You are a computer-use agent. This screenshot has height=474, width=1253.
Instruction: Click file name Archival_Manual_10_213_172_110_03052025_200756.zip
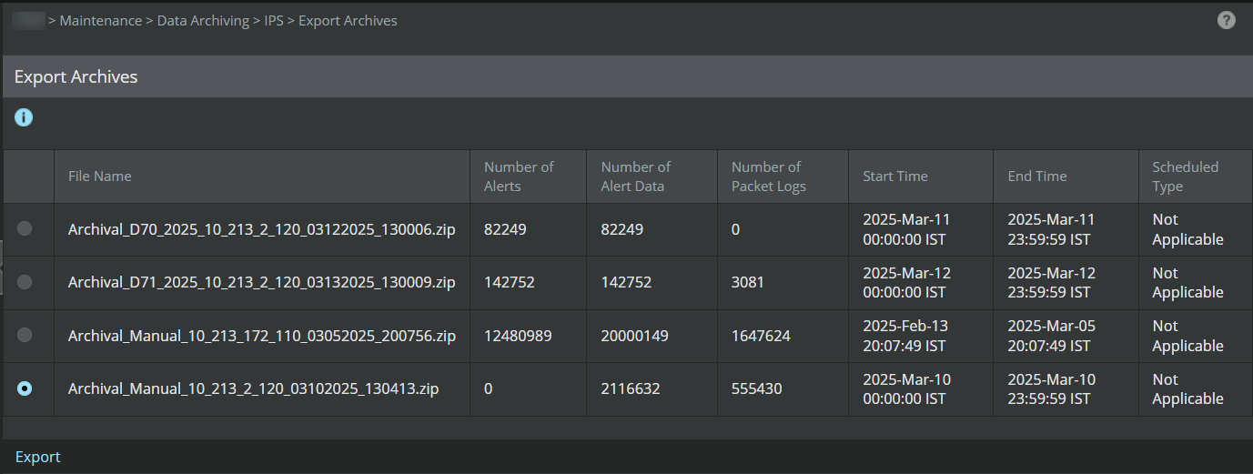coord(262,336)
